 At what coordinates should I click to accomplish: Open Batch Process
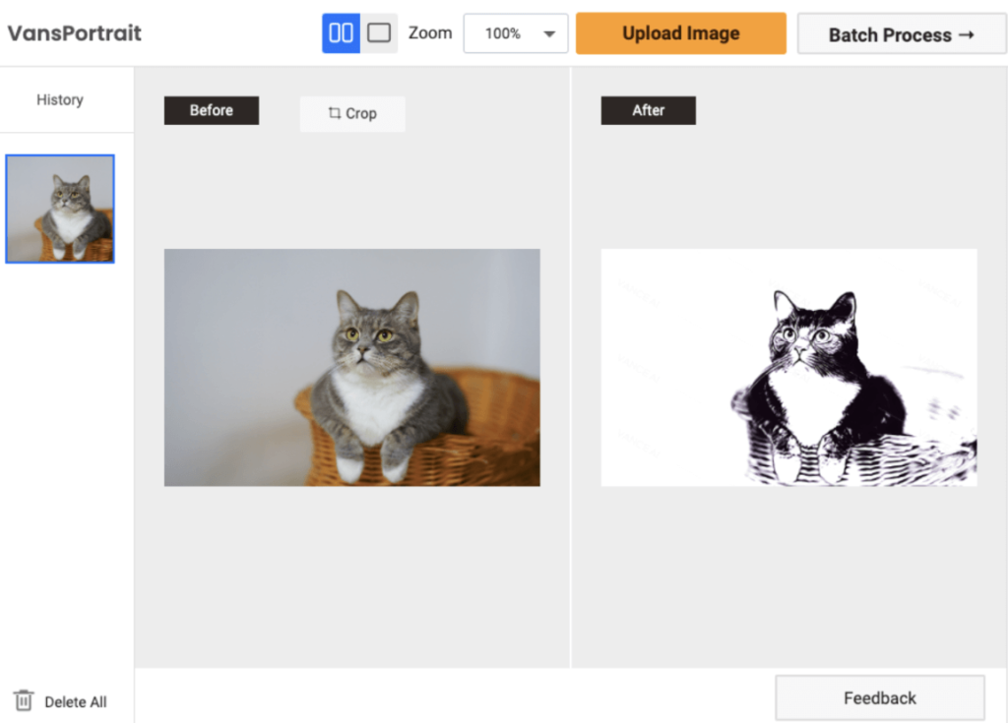coord(888,34)
